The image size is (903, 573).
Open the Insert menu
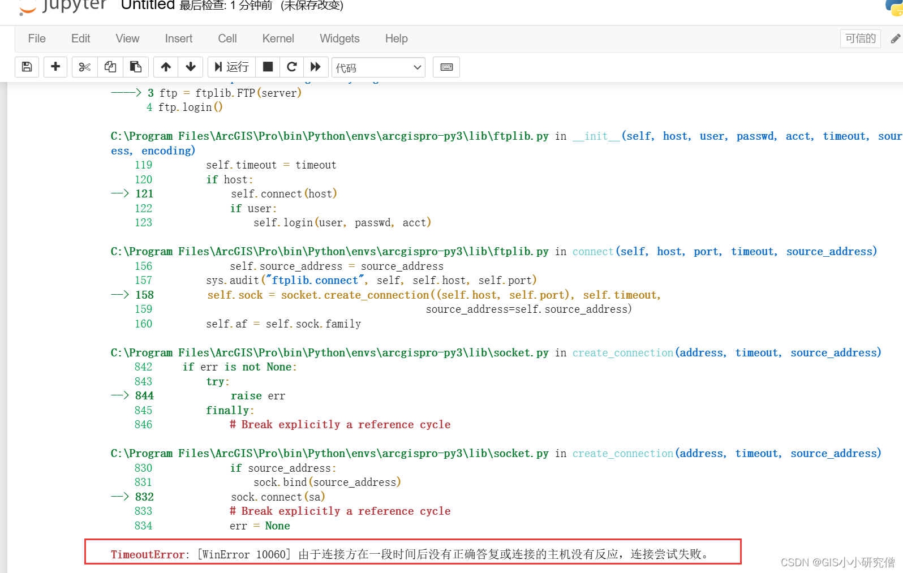[179, 38]
